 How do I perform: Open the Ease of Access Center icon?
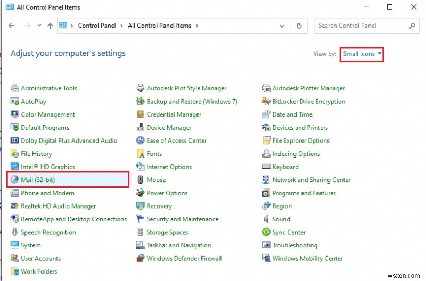coord(140,140)
